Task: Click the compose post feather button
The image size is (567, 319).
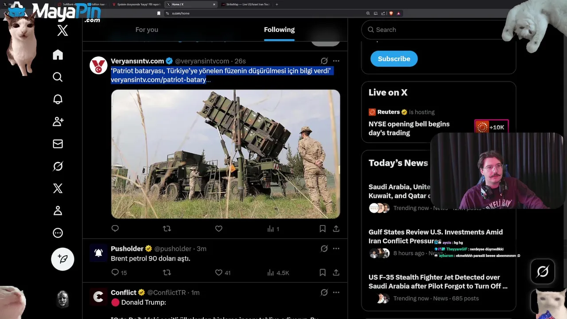Action: 62,259
